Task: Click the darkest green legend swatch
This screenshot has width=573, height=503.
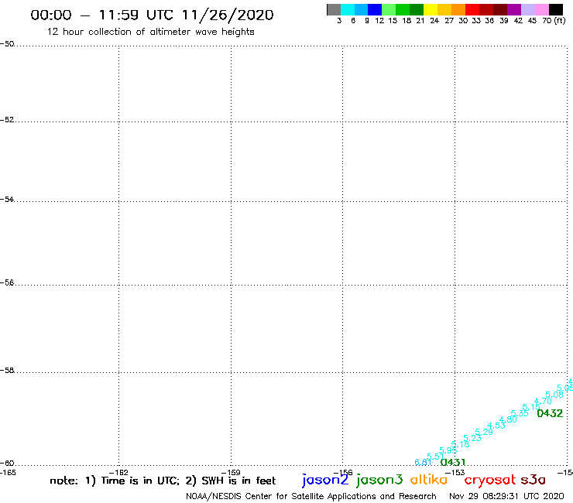Action: (x=417, y=9)
